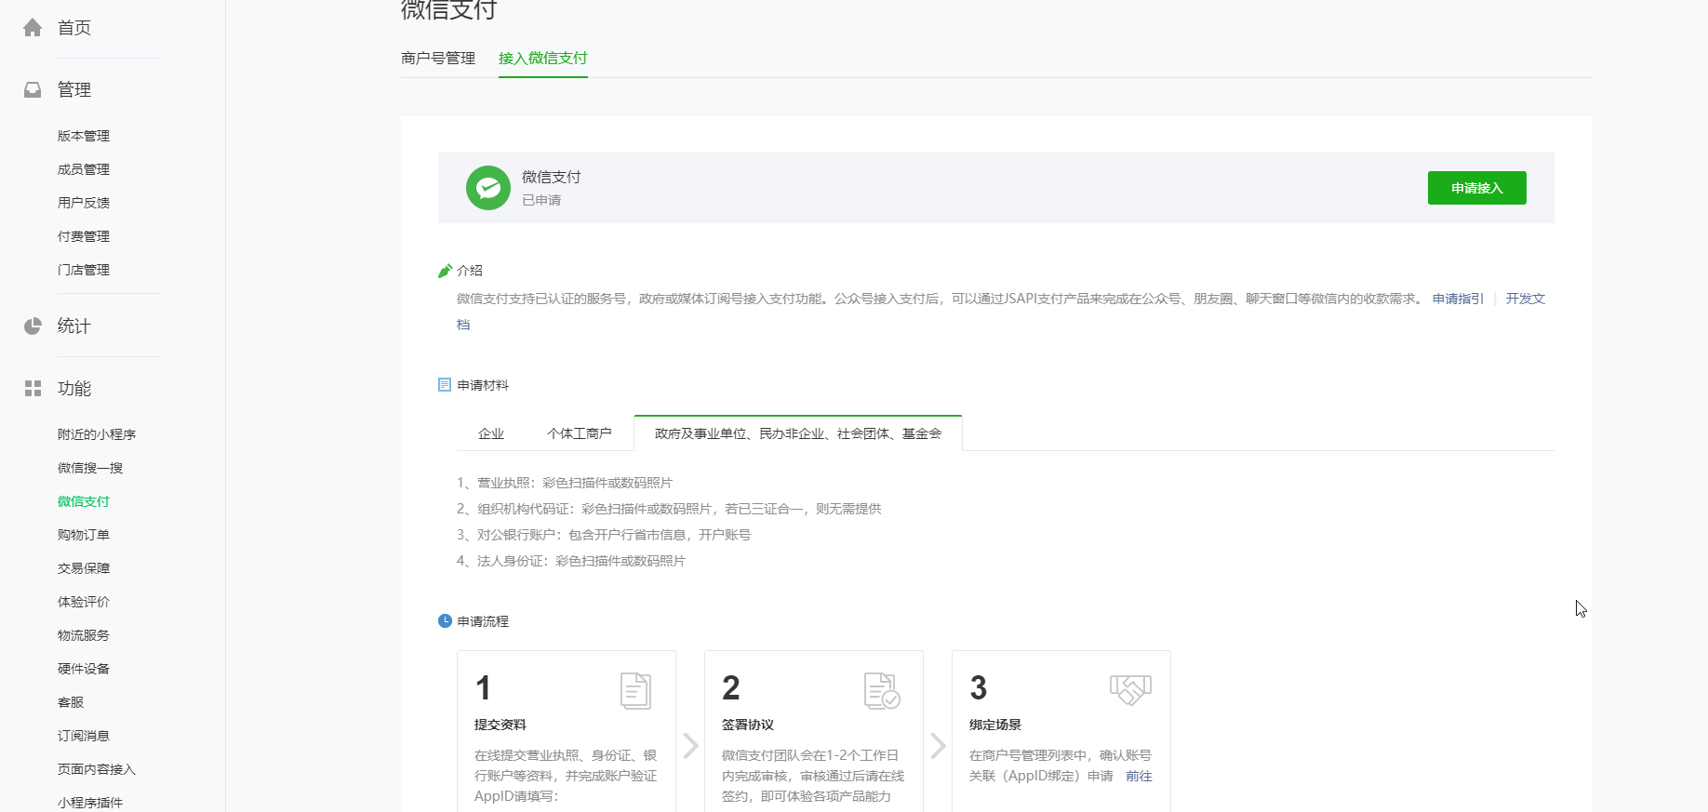This screenshot has width=1708, height=812.
Task: Click the arrow between steps 1 and 2
Action: (x=690, y=746)
